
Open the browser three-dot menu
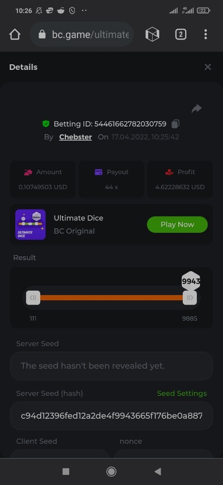pyautogui.click(x=206, y=34)
